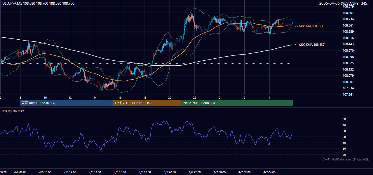
Task: Click the 4/7 00:00 time label
Action: coord(219,172)
